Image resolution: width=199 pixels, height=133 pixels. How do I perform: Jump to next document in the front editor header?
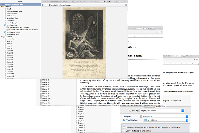[x=123, y=5]
